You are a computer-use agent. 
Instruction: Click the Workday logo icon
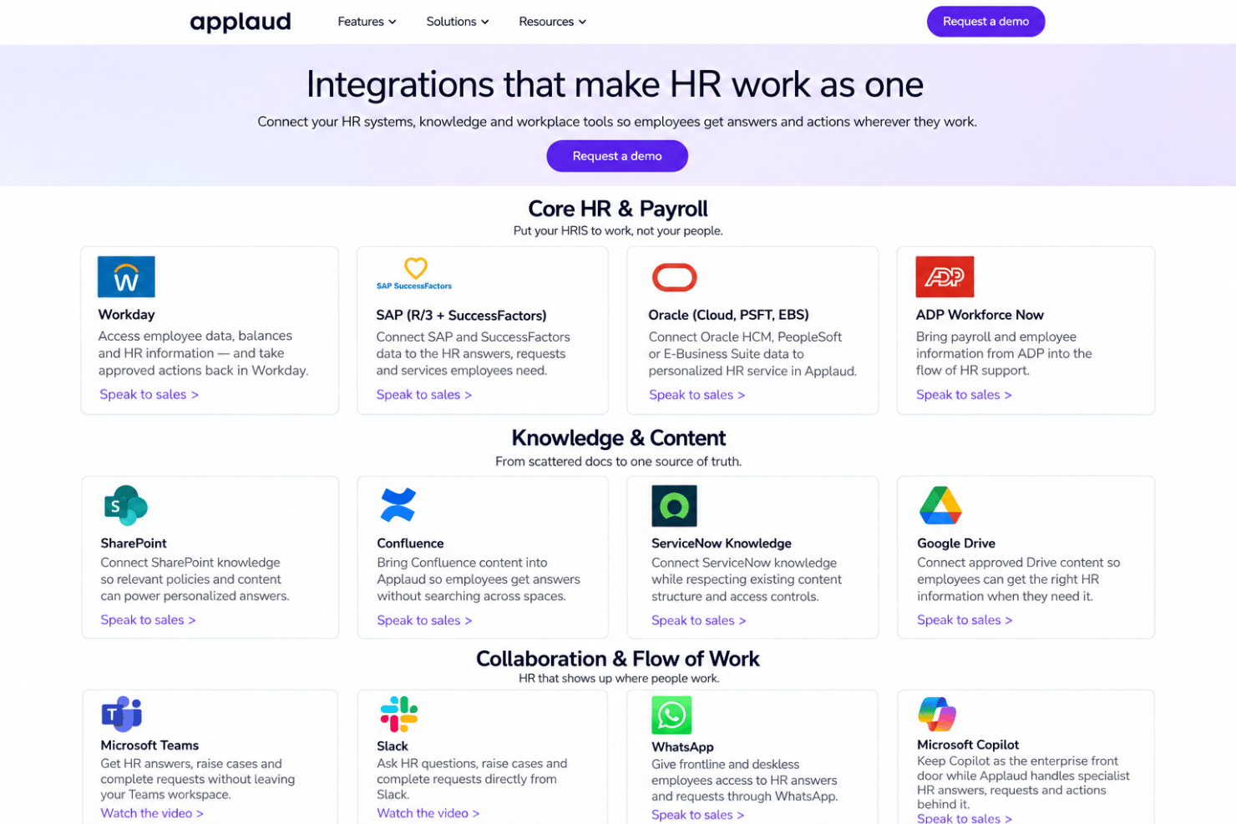(x=126, y=276)
